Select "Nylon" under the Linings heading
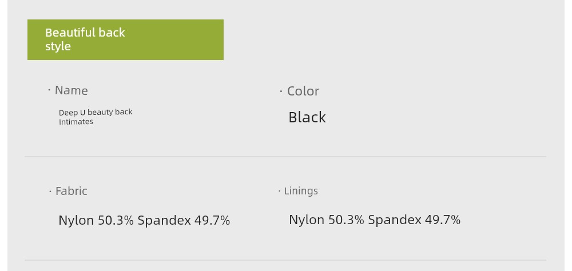The image size is (572, 271). (307, 220)
